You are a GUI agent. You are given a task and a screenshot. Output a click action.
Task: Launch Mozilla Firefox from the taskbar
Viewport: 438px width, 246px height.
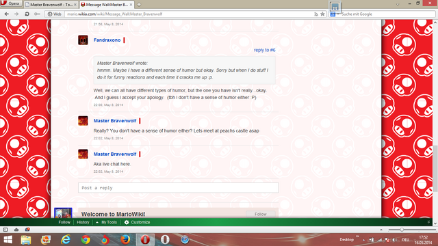point(125,240)
